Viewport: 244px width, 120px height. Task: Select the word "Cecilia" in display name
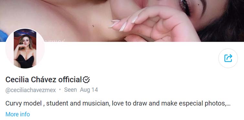(x=17, y=80)
